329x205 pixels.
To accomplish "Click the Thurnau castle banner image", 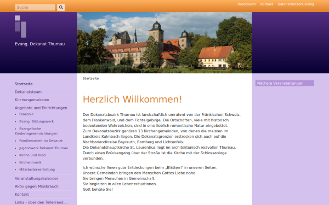I will pos(164,43).
